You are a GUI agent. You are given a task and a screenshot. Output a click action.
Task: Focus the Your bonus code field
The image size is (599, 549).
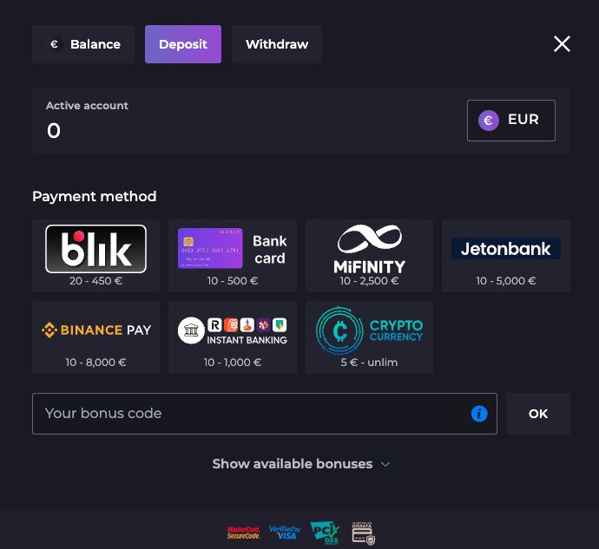(265, 414)
